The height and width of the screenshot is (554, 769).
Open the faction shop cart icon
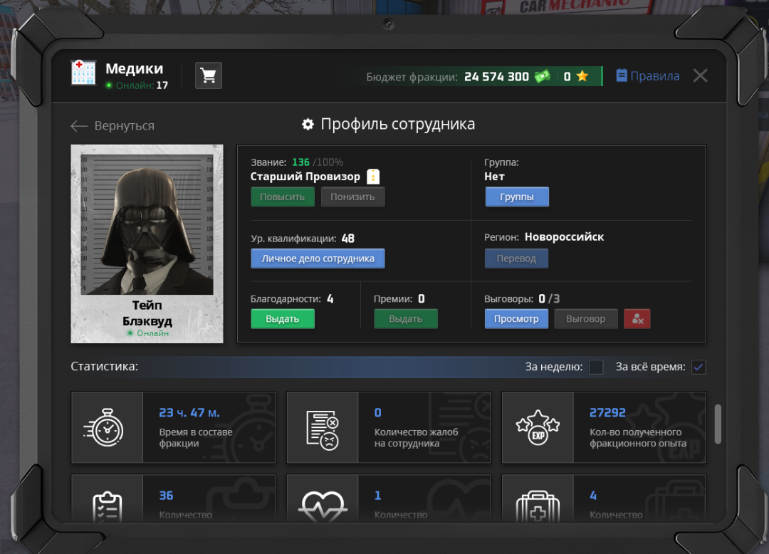point(209,75)
